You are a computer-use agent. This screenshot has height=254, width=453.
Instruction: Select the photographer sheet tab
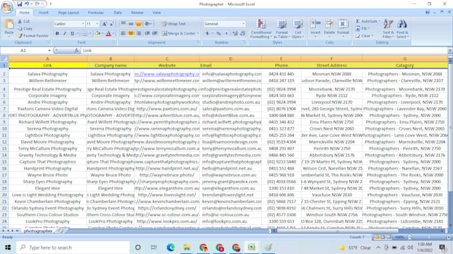click(x=38, y=231)
